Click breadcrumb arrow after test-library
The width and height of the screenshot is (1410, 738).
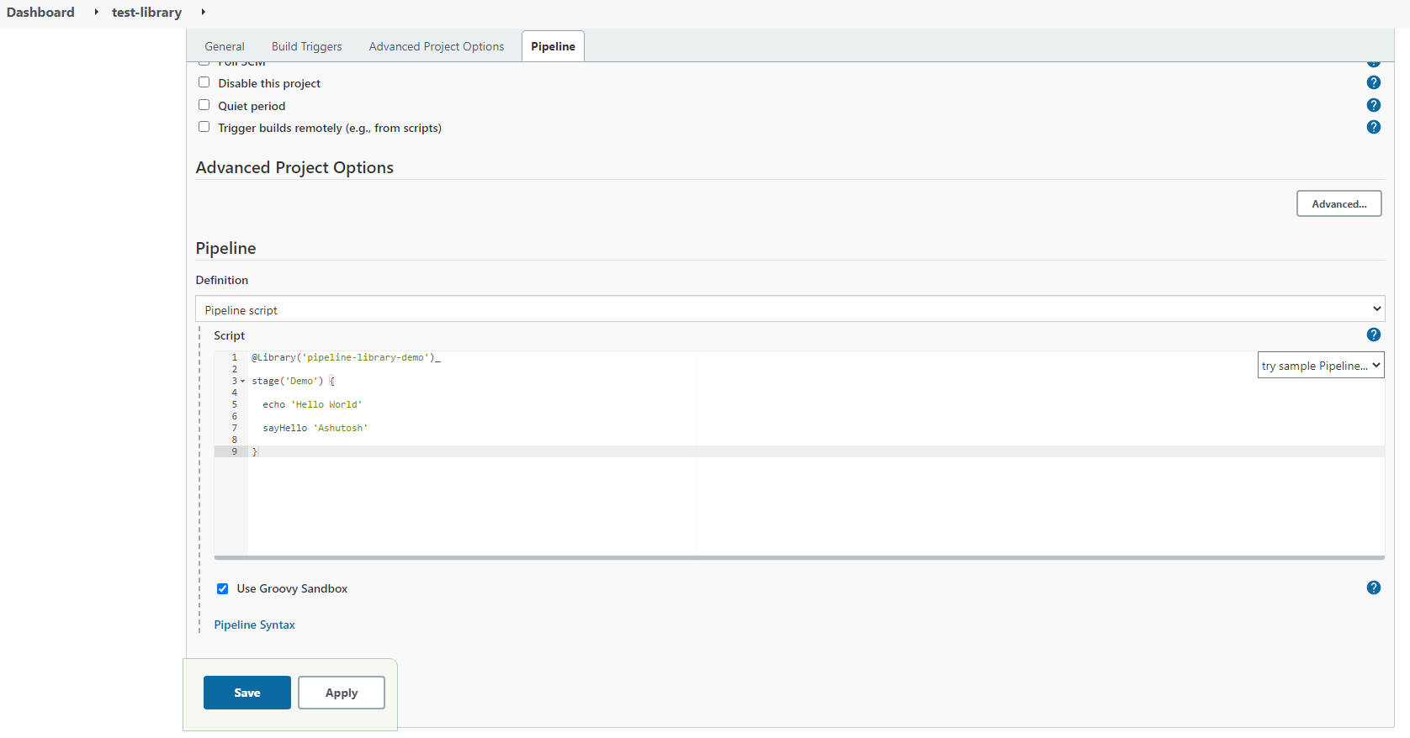point(203,12)
